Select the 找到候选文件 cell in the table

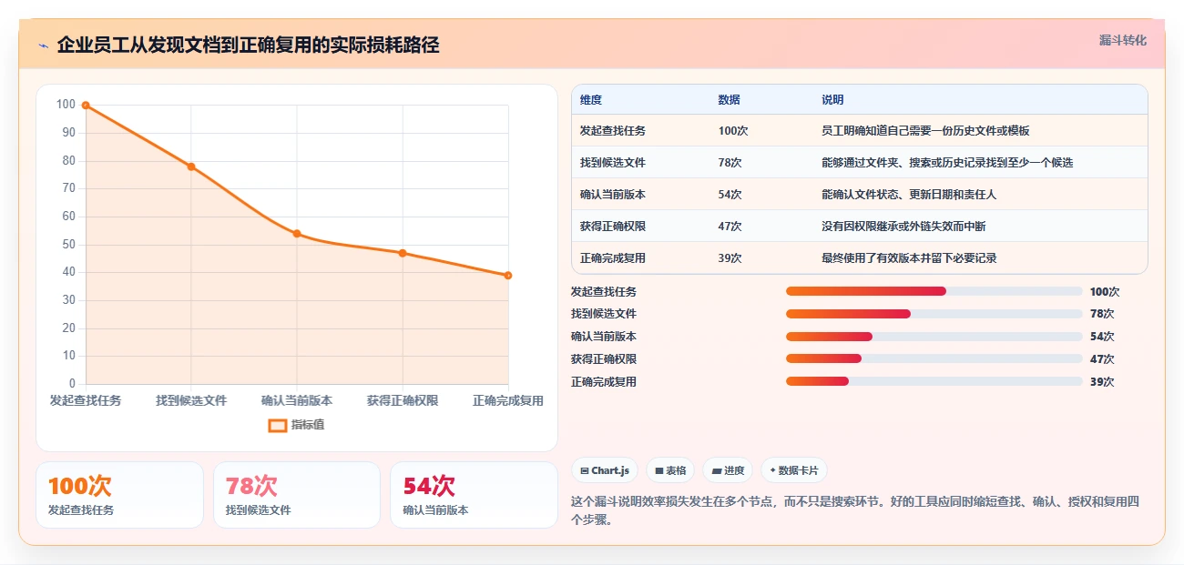[x=613, y=163]
